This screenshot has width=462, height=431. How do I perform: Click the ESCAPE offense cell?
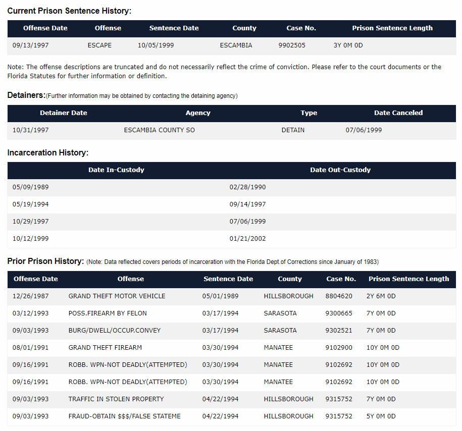pos(99,45)
